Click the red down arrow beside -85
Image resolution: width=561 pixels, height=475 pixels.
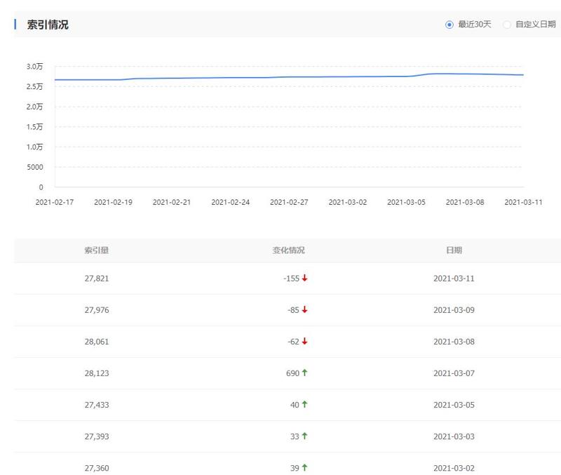click(305, 310)
